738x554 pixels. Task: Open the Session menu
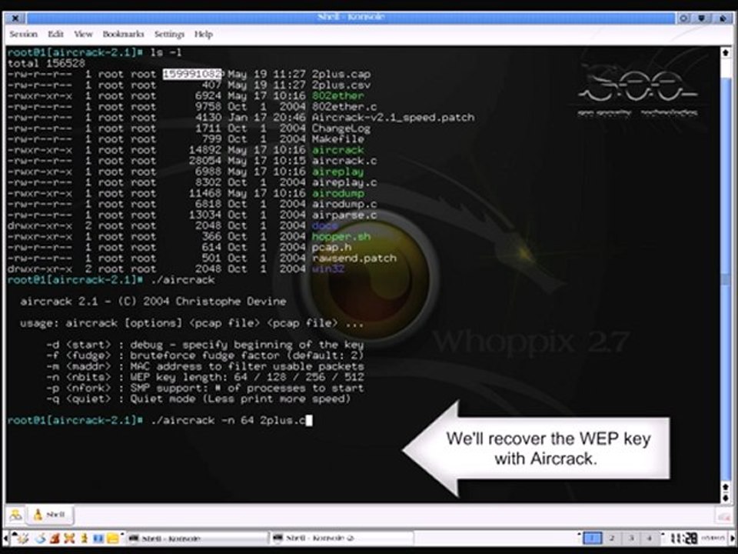tap(24, 34)
